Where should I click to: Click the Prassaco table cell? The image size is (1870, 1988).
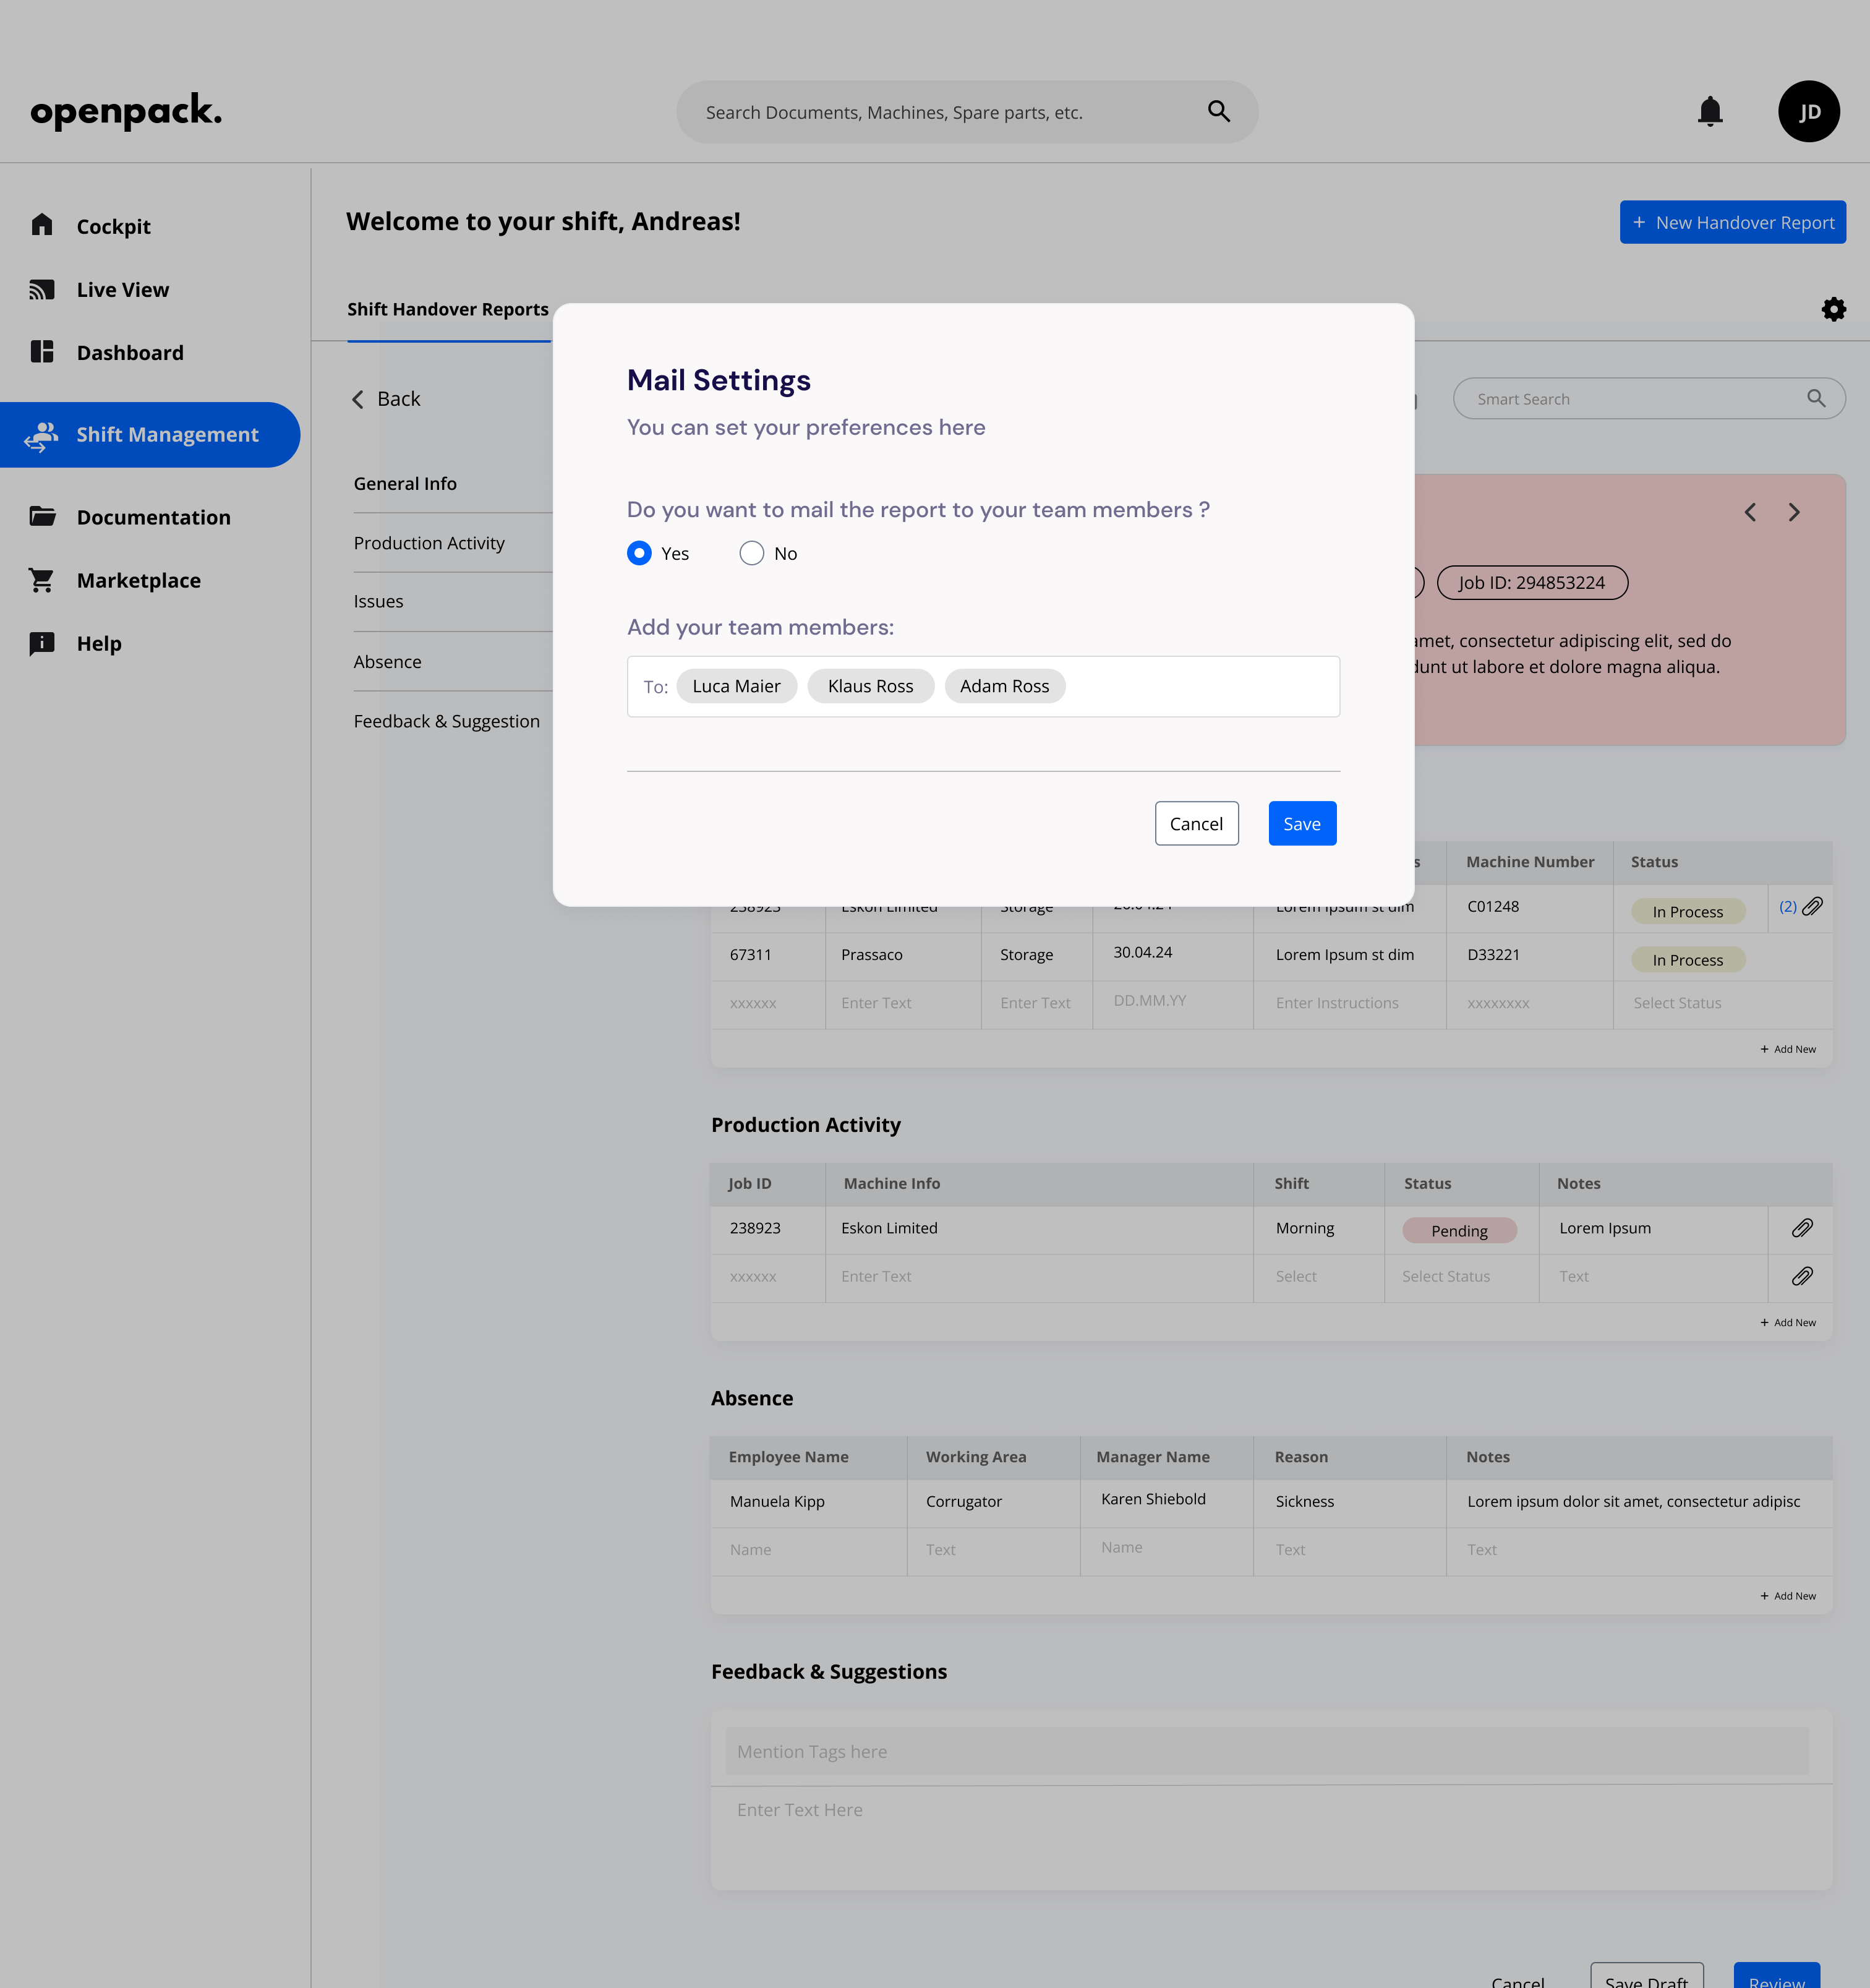pyautogui.click(x=903, y=955)
